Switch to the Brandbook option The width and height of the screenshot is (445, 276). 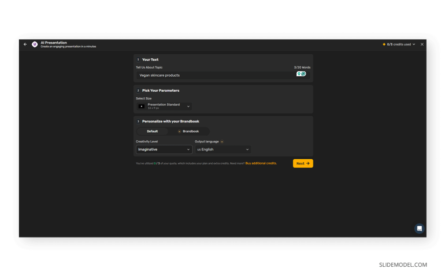coord(188,132)
